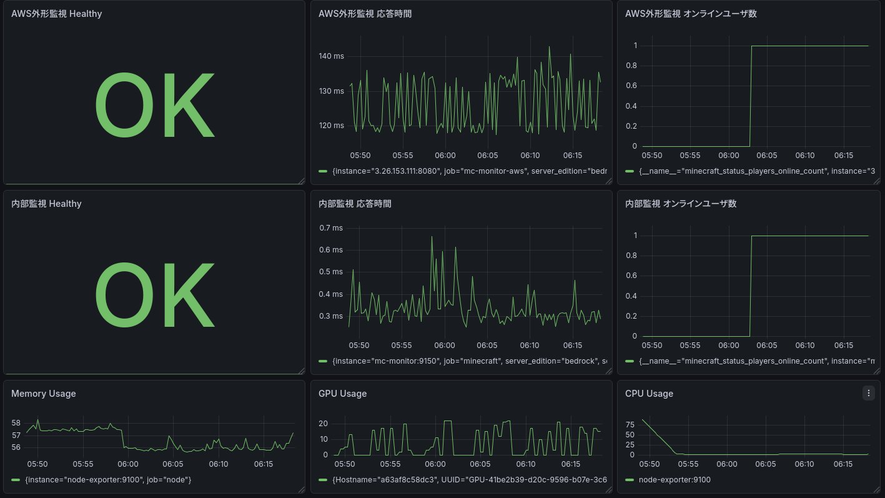The height and width of the screenshot is (498, 885).
Task: Toggle the node-exporter:9100 job="node" legend in Memory Usage
Action: 108,479
